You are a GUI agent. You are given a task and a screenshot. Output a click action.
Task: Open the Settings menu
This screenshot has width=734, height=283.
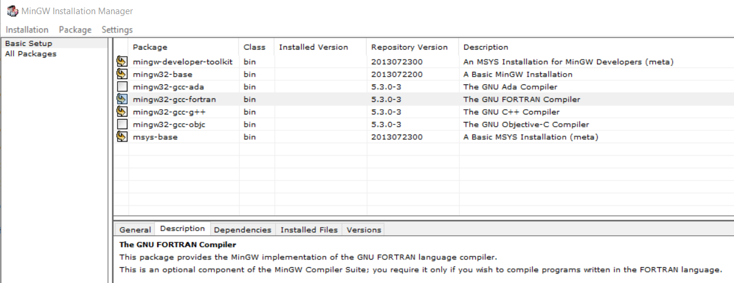coord(117,29)
